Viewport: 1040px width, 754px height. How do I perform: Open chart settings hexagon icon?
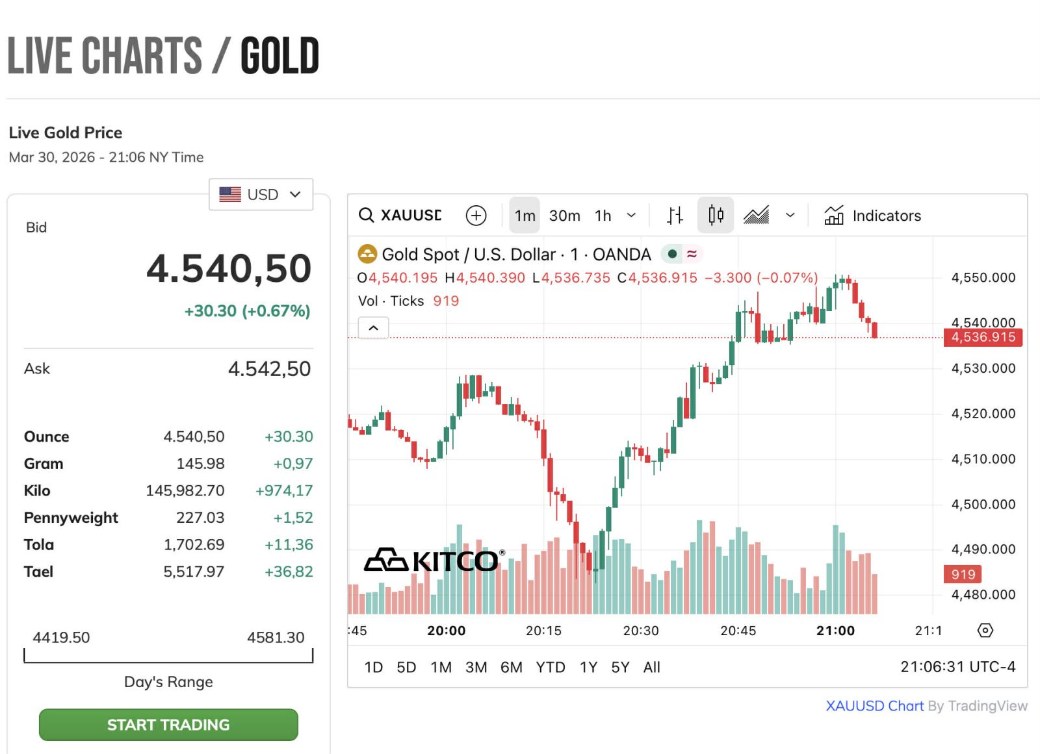985,631
